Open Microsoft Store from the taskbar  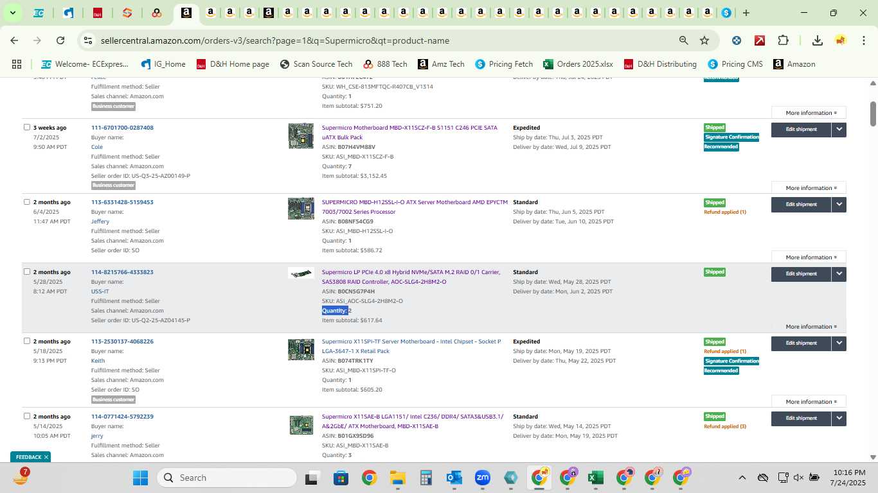click(x=341, y=478)
